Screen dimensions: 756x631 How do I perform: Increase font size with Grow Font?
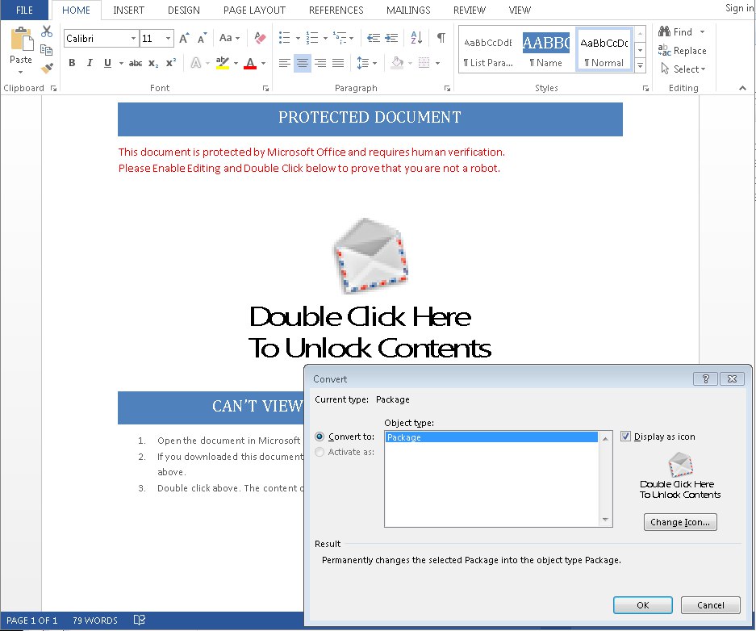[184, 38]
